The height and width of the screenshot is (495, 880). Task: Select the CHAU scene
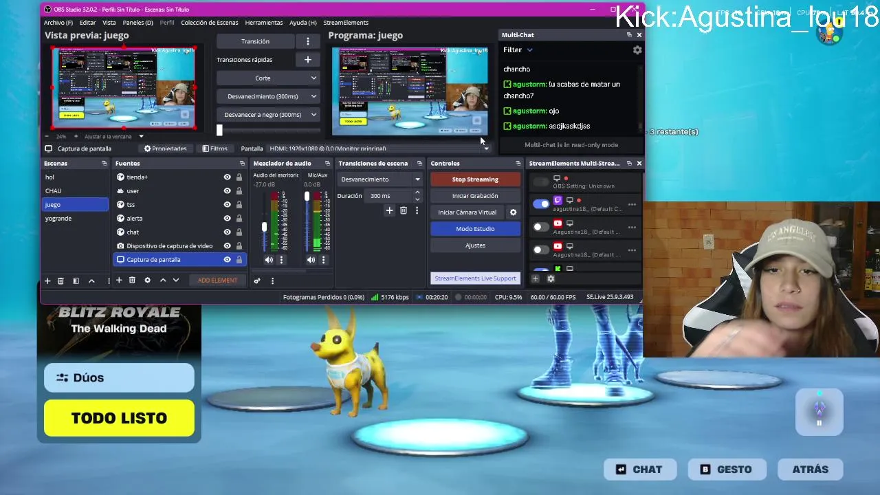tap(75, 191)
